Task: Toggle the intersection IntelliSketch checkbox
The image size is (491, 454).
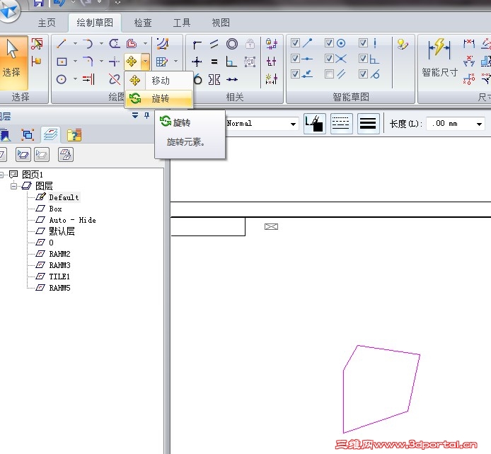Action: point(329,59)
